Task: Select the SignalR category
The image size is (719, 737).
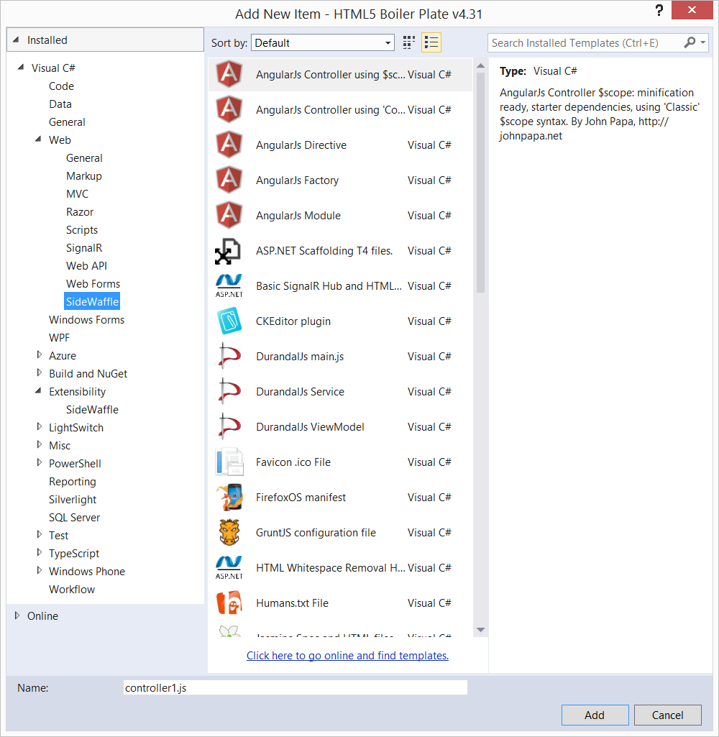Action: [x=83, y=247]
